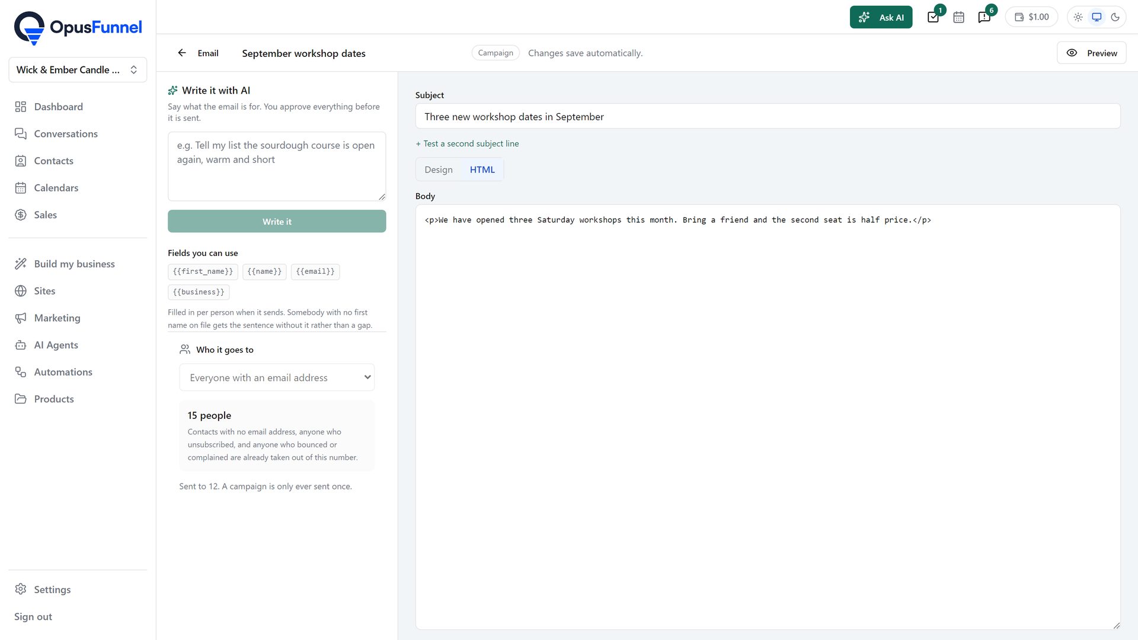Viewport: 1138px width, 640px height.
Task: Switch to the Design tab
Action: pyautogui.click(x=439, y=169)
